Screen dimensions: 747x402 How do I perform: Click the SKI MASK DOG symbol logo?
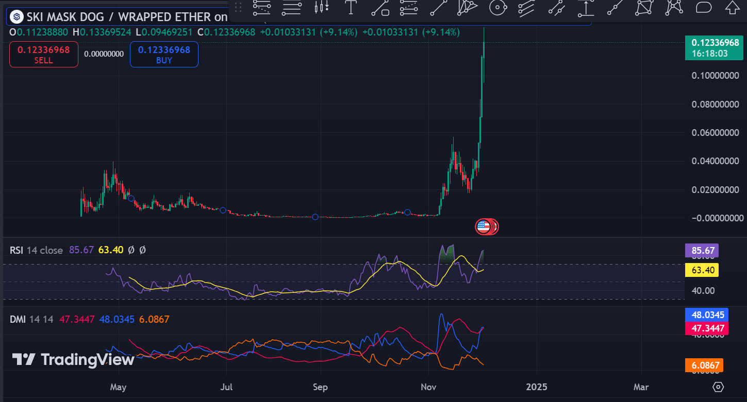pos(17,17)
